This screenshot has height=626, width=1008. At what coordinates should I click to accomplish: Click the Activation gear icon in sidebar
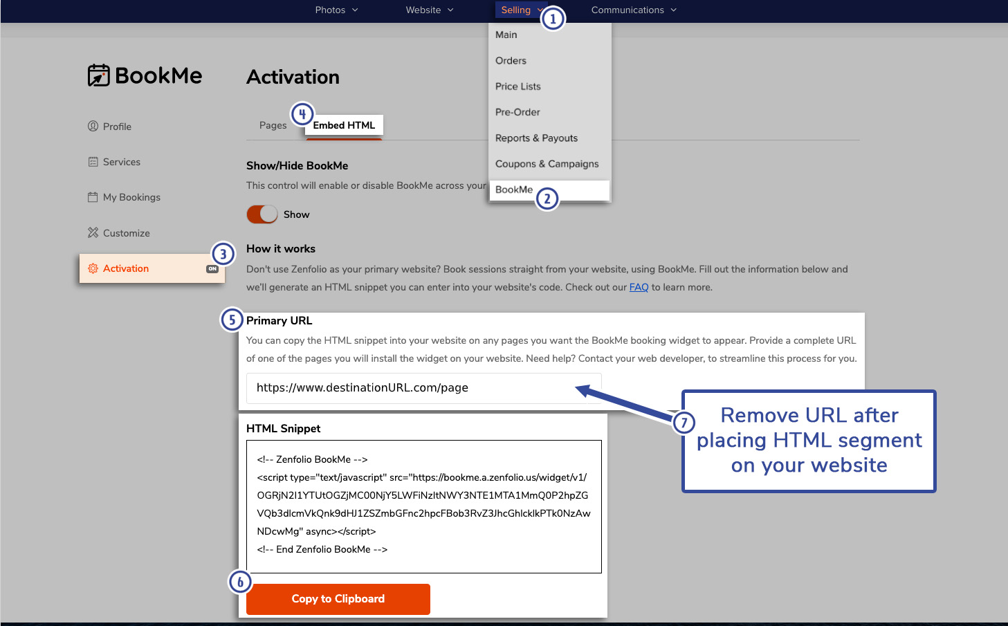(x=93, y=268)
